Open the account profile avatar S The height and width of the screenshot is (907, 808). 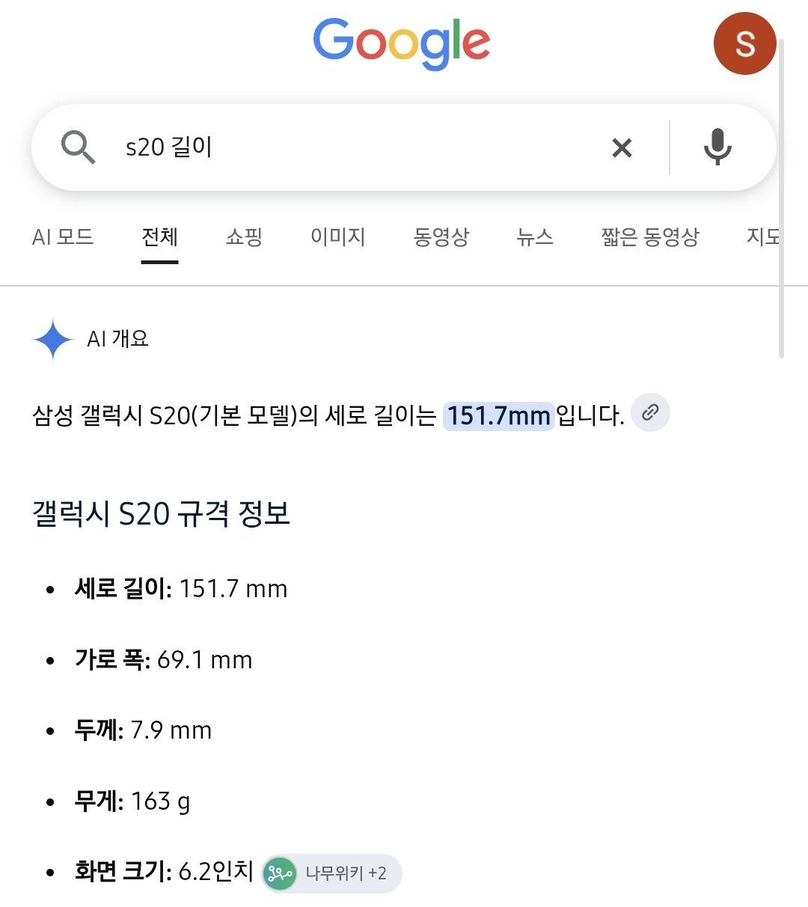(x=744, y=43)
